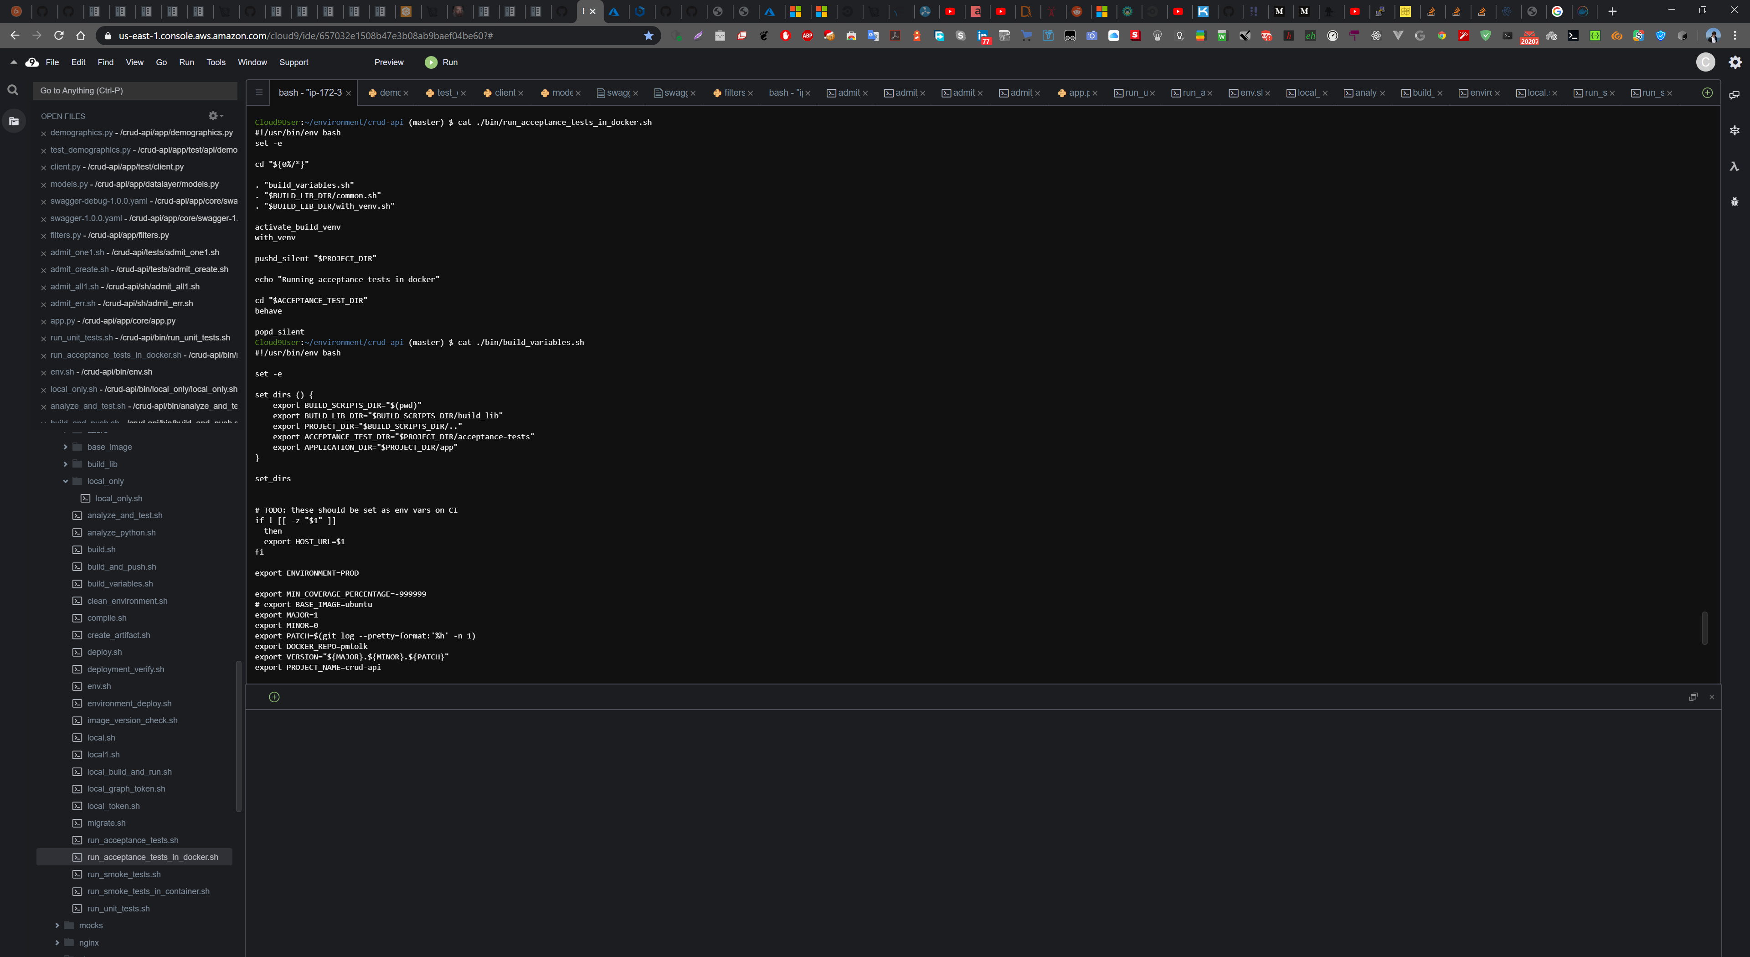Open the Find menu
This screenshot has height=957, width=1750.
coord(105,62)
